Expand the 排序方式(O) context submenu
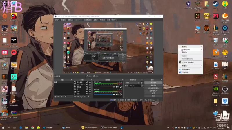The height and width of the screenshot is (130, 232). [x=191, y=49]
